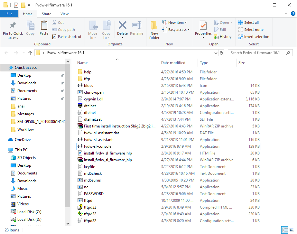Click Copy path in ribbon
297x234 pixels.
coord(64,30)
